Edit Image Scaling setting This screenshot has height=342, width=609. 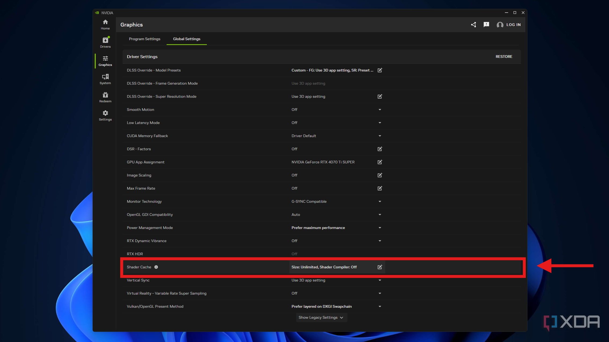380,175
